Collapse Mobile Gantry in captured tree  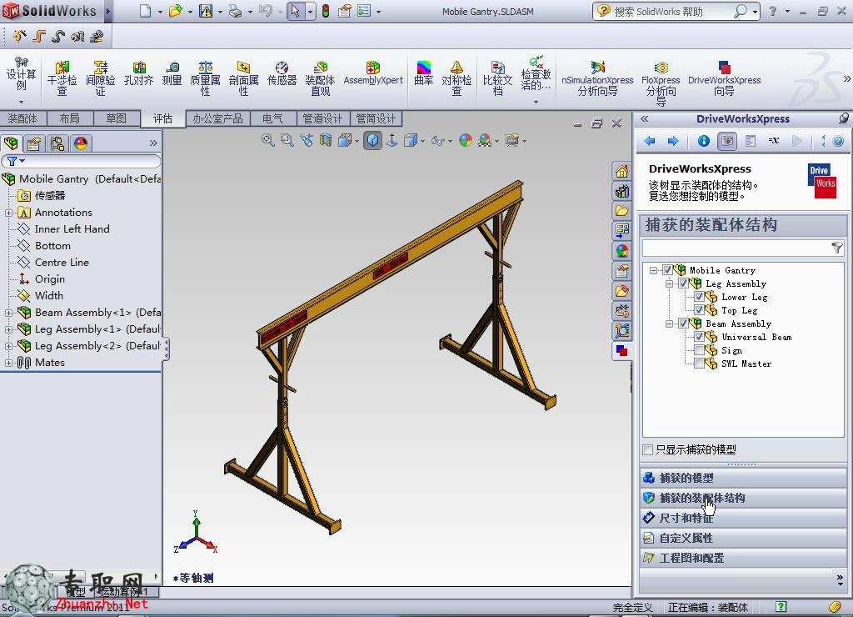point(653,270)
